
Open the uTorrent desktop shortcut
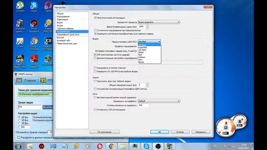20,7
